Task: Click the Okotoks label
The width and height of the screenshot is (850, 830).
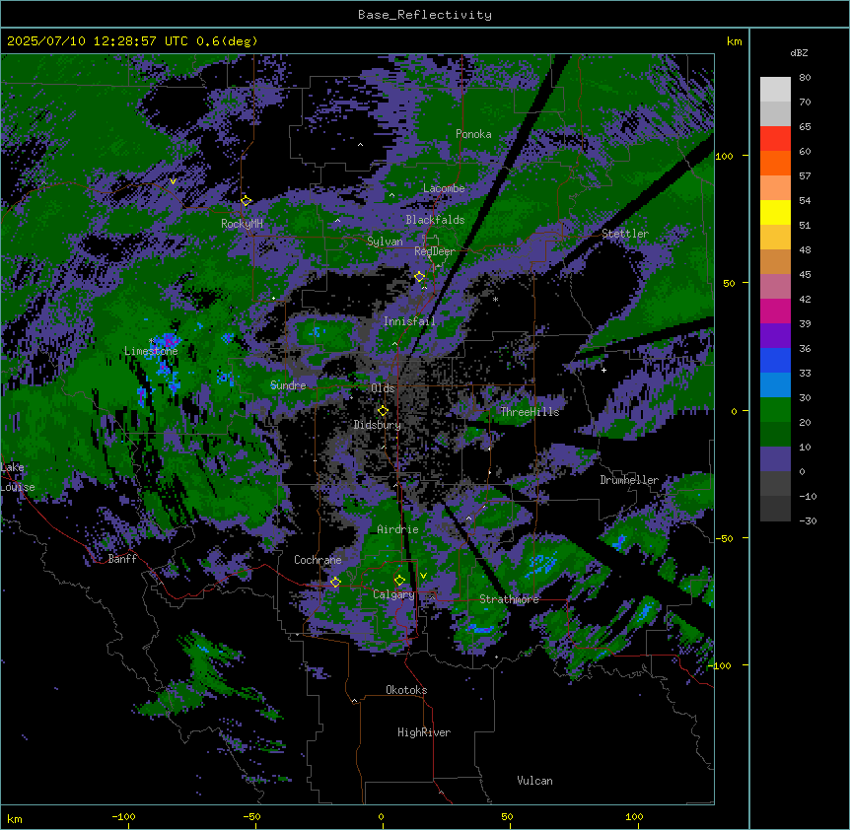Action: [406, 690]
